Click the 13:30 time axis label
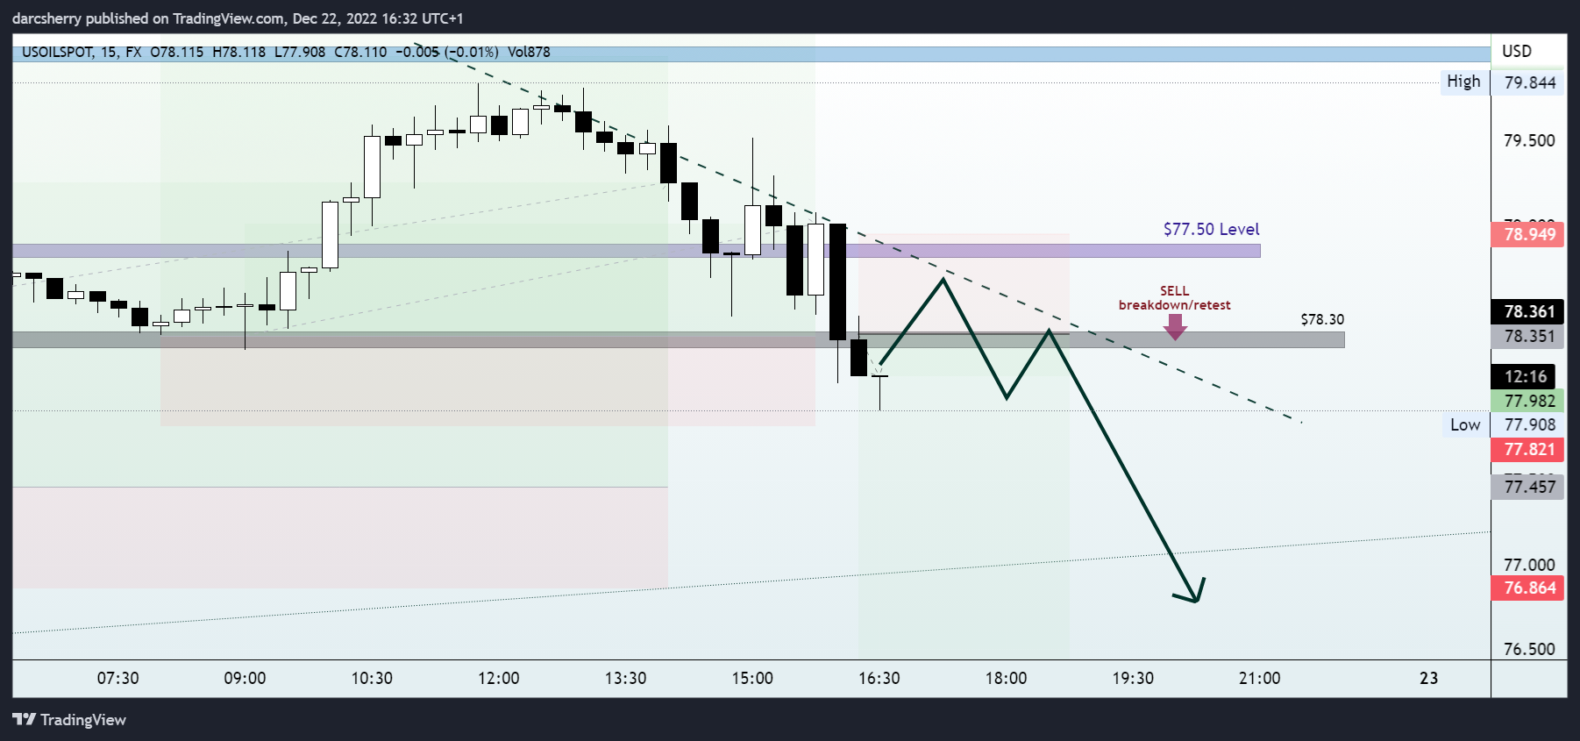The width and height of the screenshot is (1580, 741). click(x=625, y=678)
